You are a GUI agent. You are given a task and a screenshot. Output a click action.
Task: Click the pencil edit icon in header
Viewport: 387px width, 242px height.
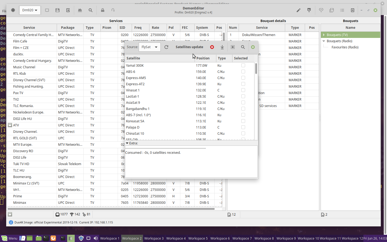[298, 10]
